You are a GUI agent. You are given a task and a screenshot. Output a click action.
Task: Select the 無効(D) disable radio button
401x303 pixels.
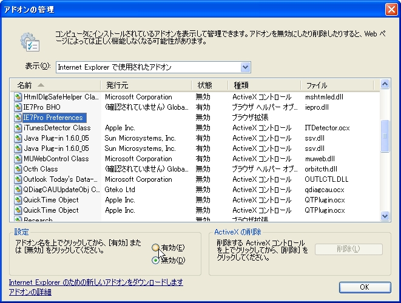point(155,261)
